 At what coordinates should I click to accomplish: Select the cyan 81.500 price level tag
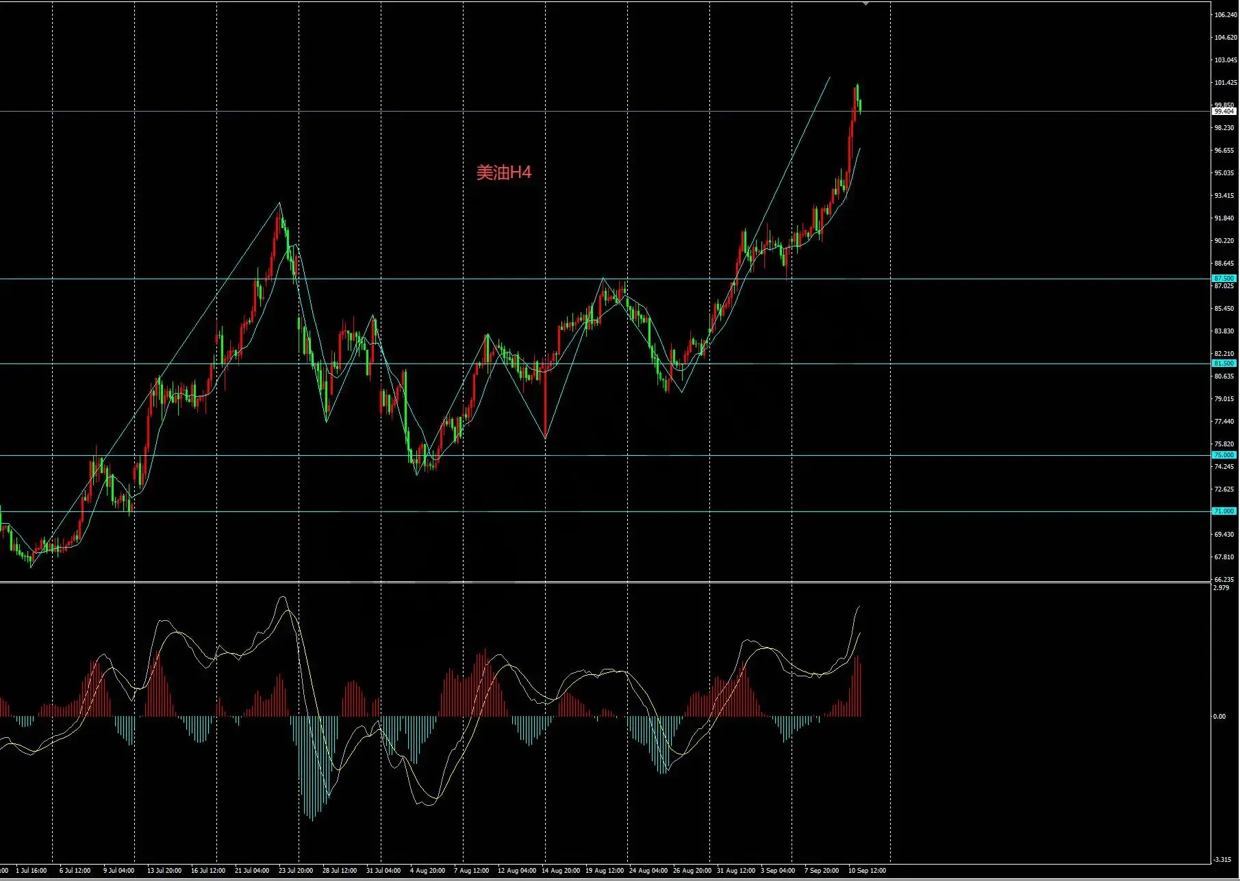[1224, 363]
